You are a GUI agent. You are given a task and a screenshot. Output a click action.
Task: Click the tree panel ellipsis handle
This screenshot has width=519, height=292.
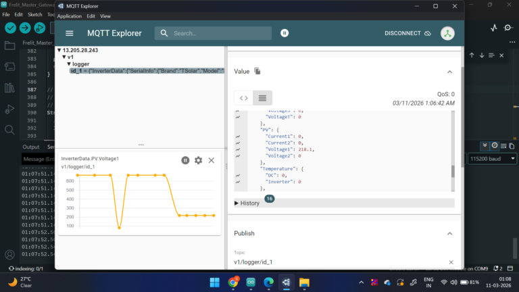pos(141,145)
